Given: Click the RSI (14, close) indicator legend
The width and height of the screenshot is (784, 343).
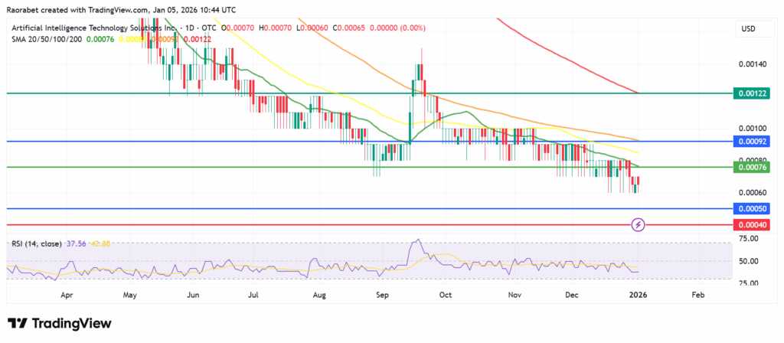Looking at the screenshot, I should pyautogui.click(x=38, y=244).
